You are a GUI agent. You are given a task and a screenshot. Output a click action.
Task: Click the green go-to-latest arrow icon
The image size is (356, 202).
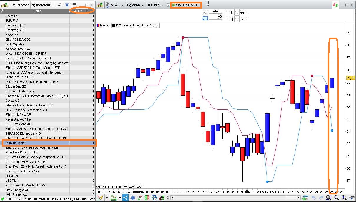305,198
